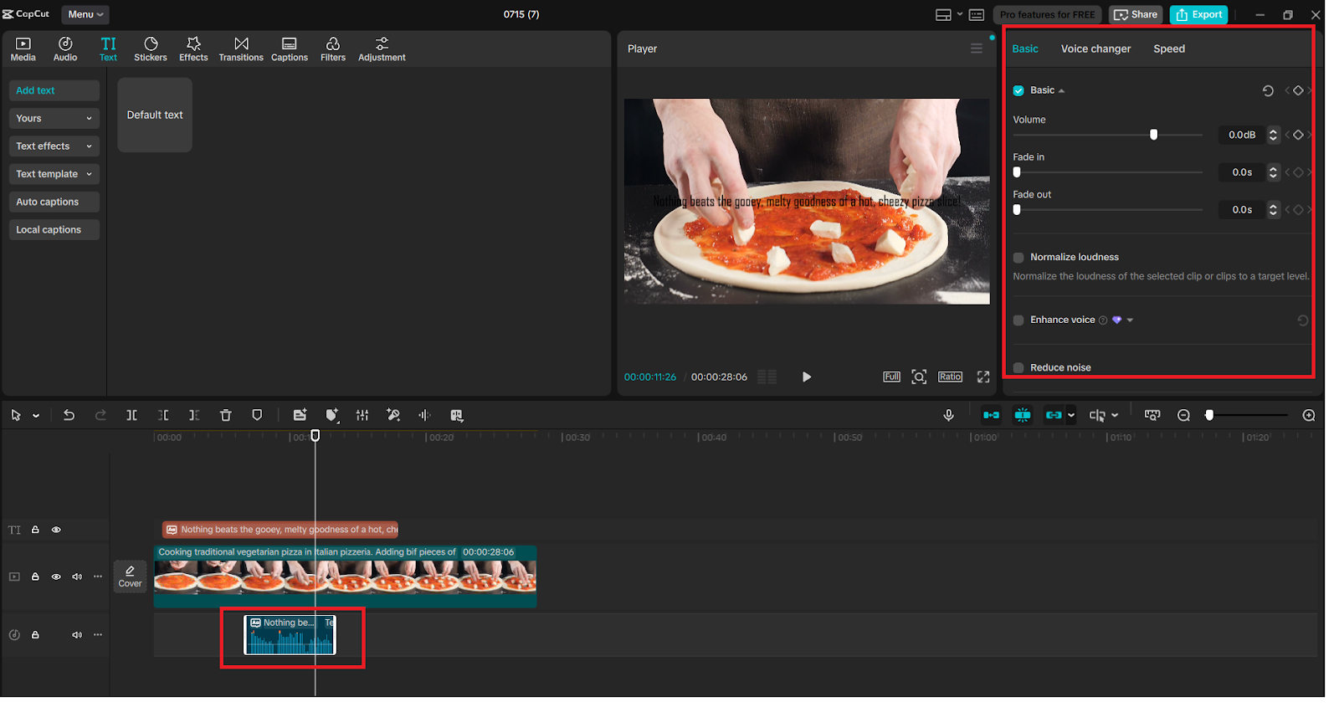
Task: Select the audio clip on timeline
Action: [x=290, y=635]
